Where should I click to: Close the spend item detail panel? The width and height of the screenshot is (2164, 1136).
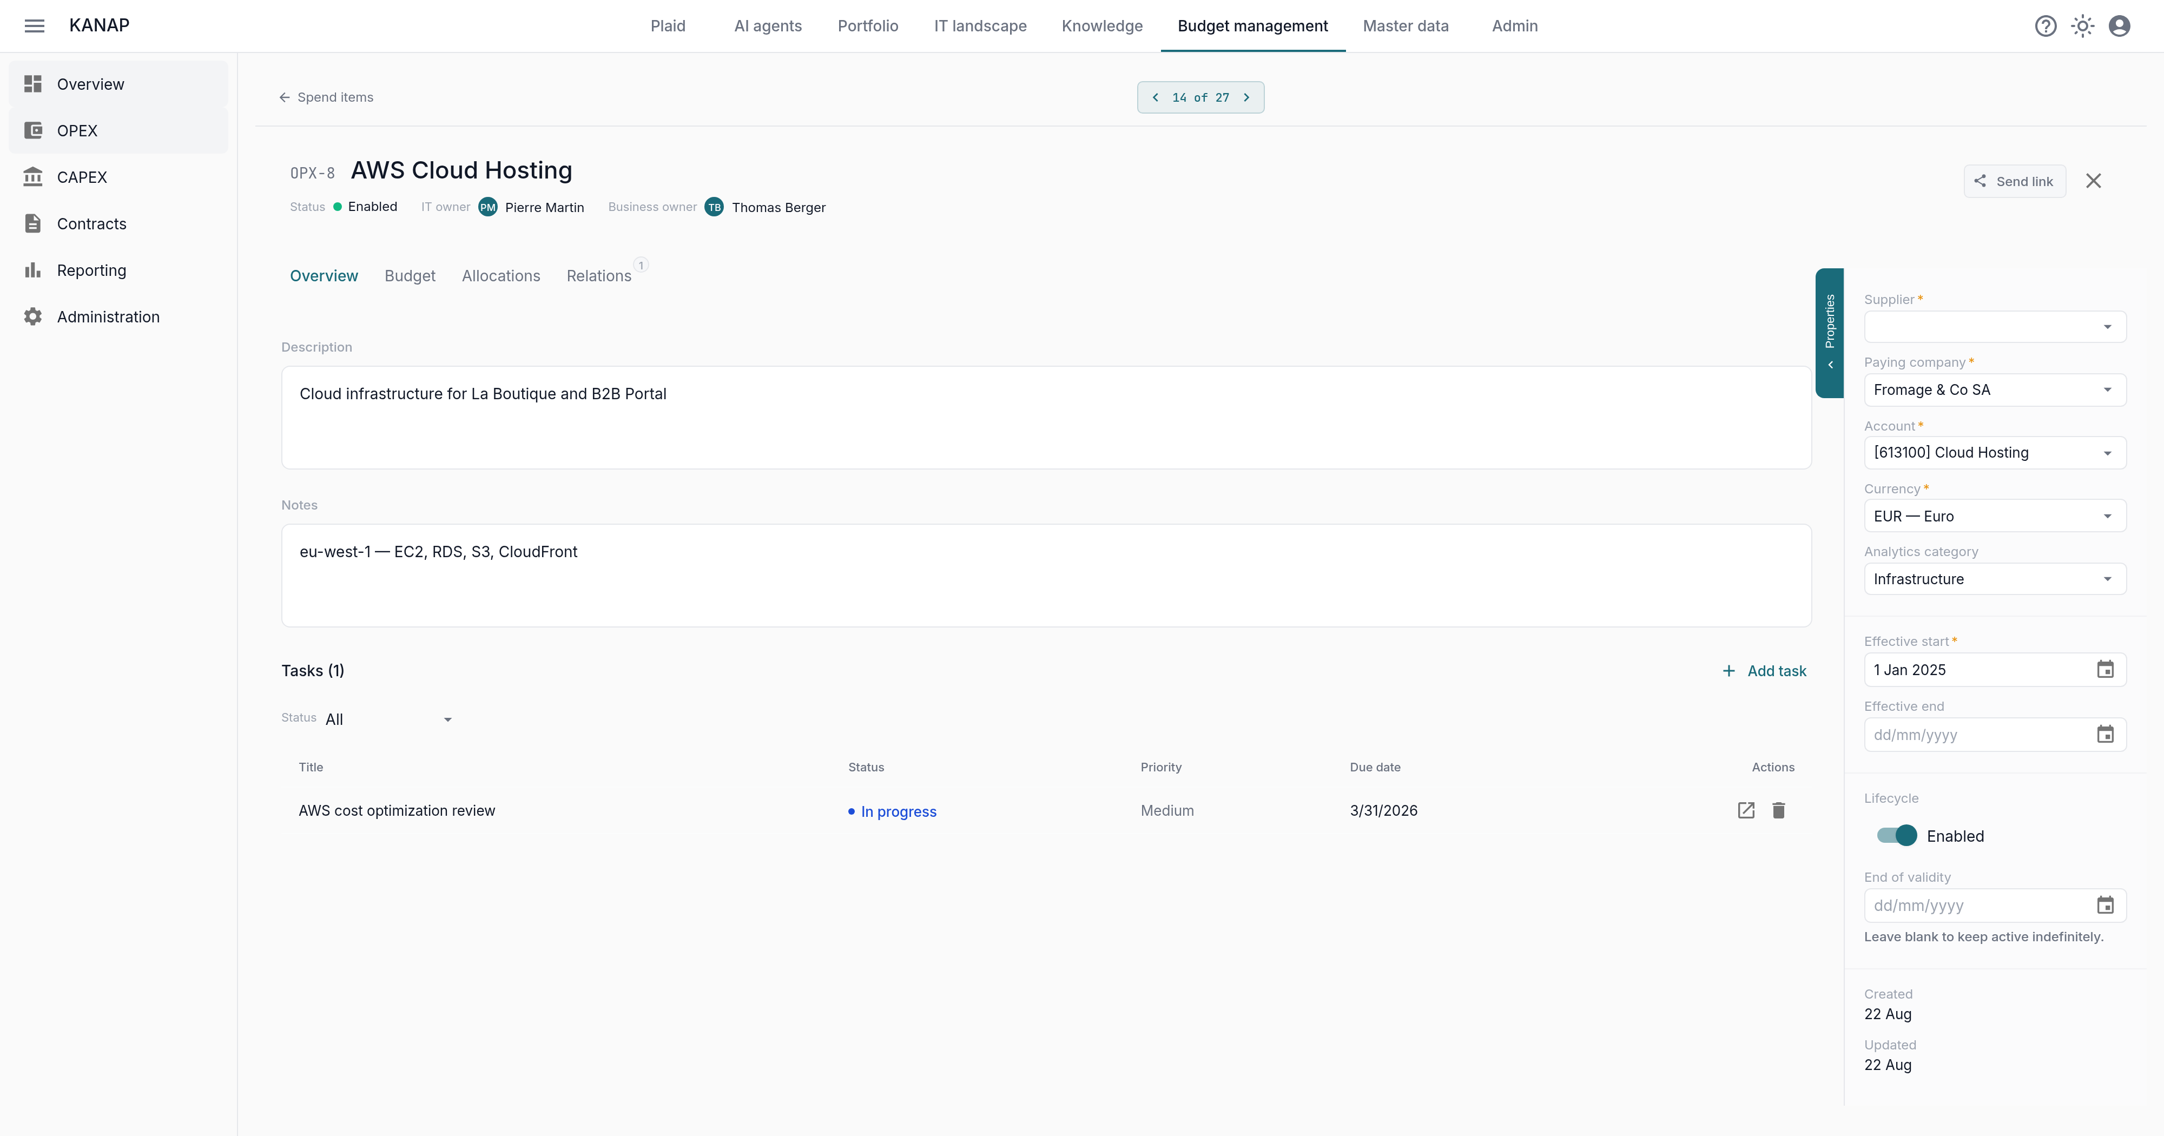coord(2094,181)
